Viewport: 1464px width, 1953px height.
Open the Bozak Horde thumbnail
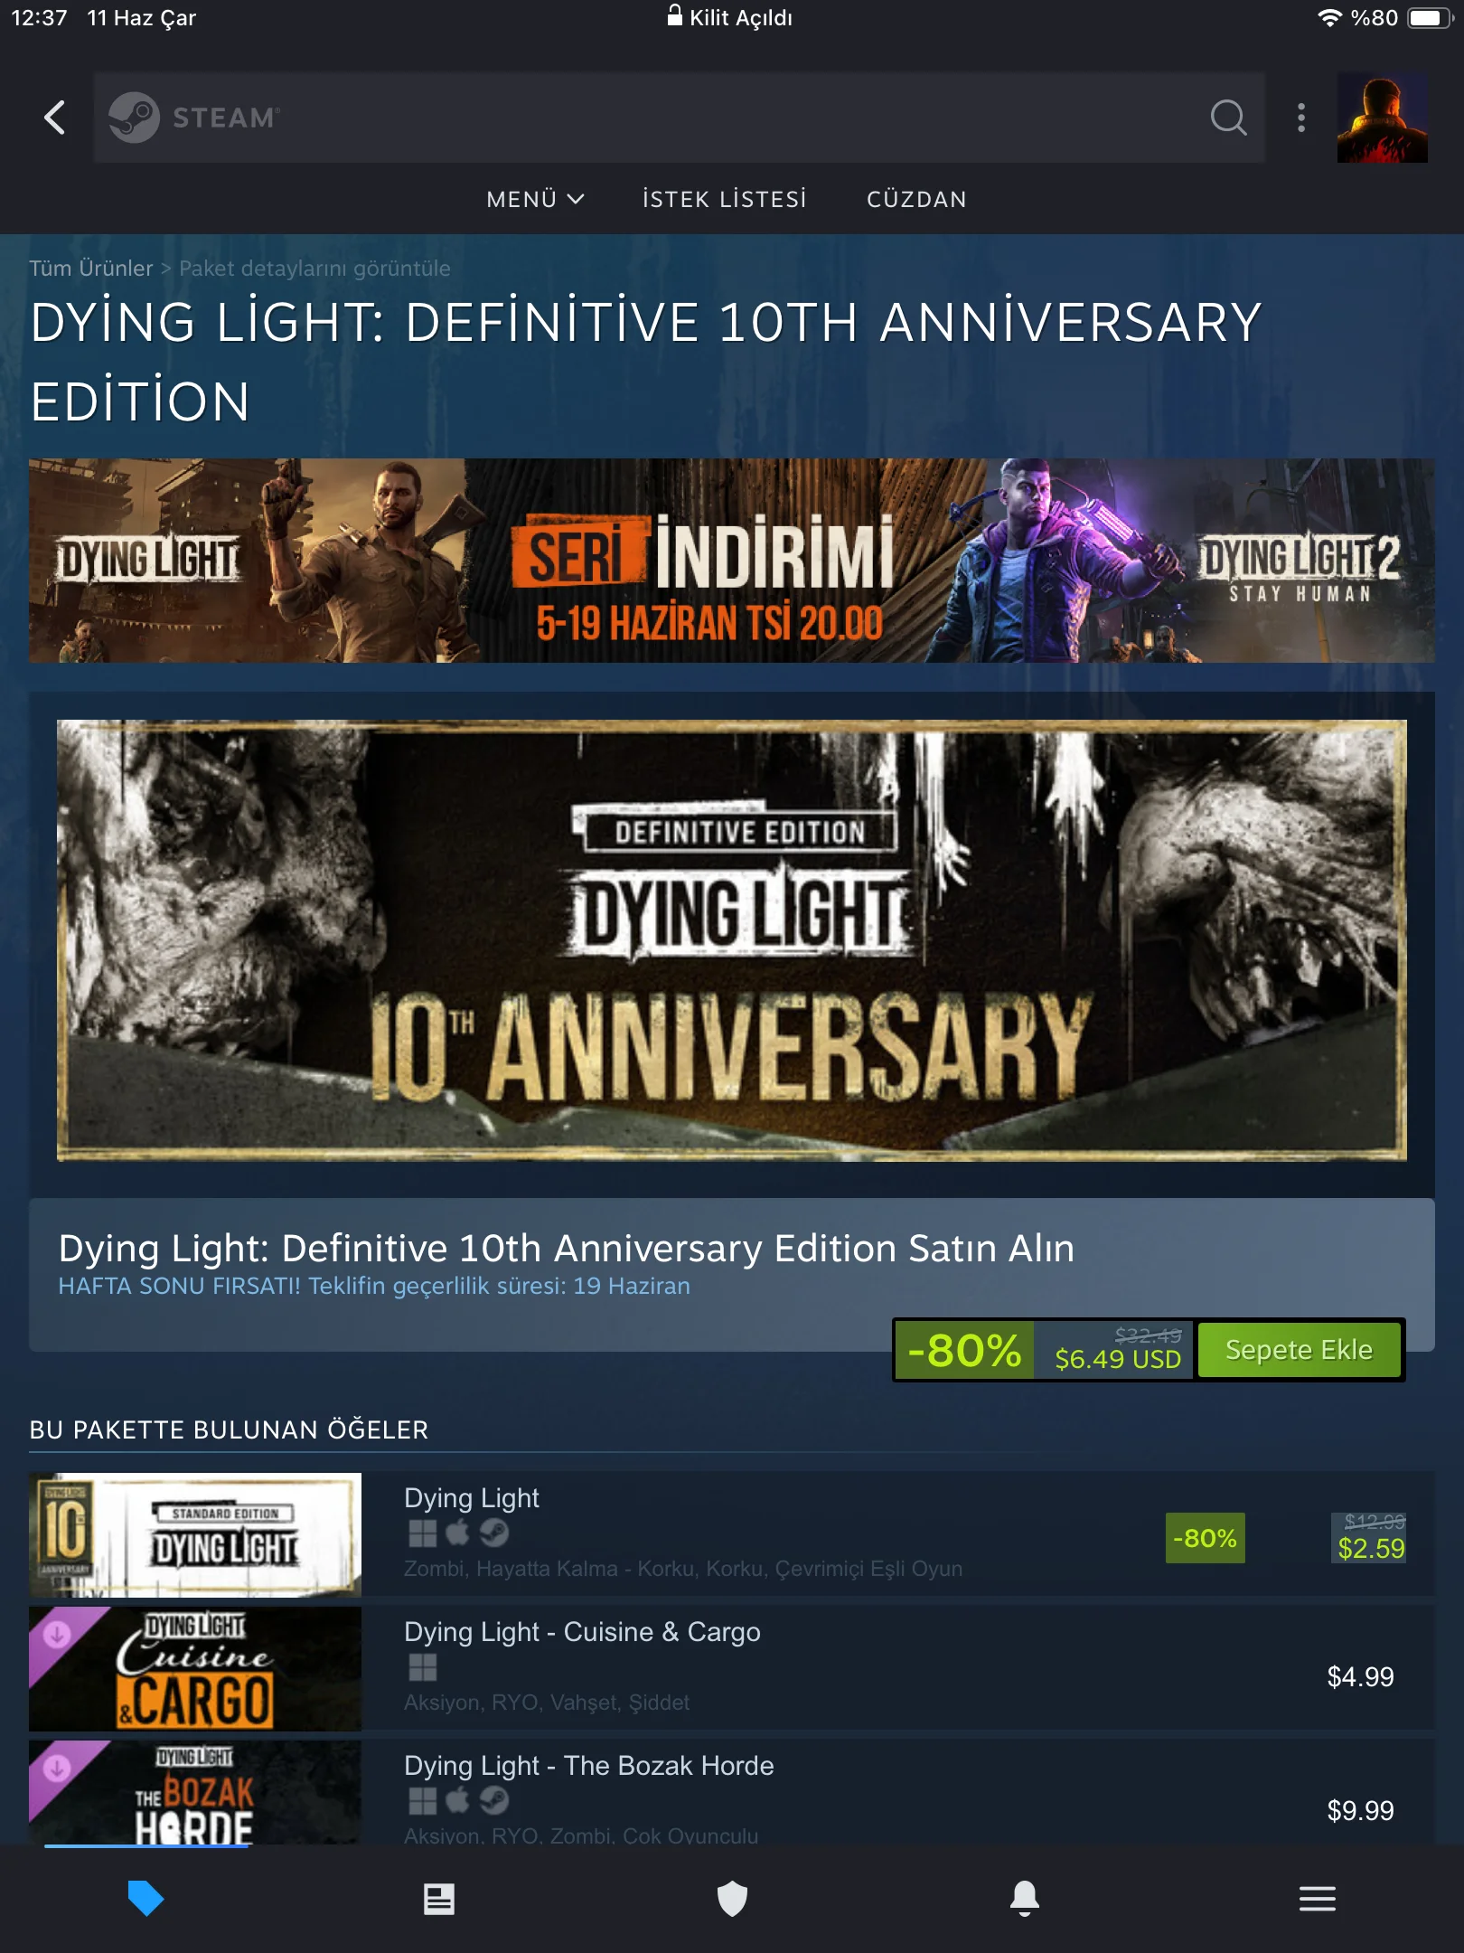(x=195, y=1793)
